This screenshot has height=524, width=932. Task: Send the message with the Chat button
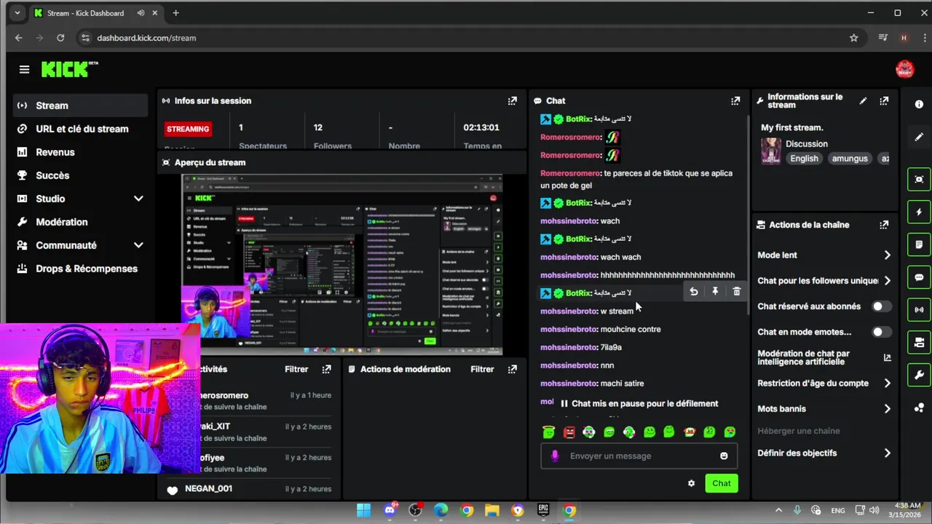coord(722,483)
